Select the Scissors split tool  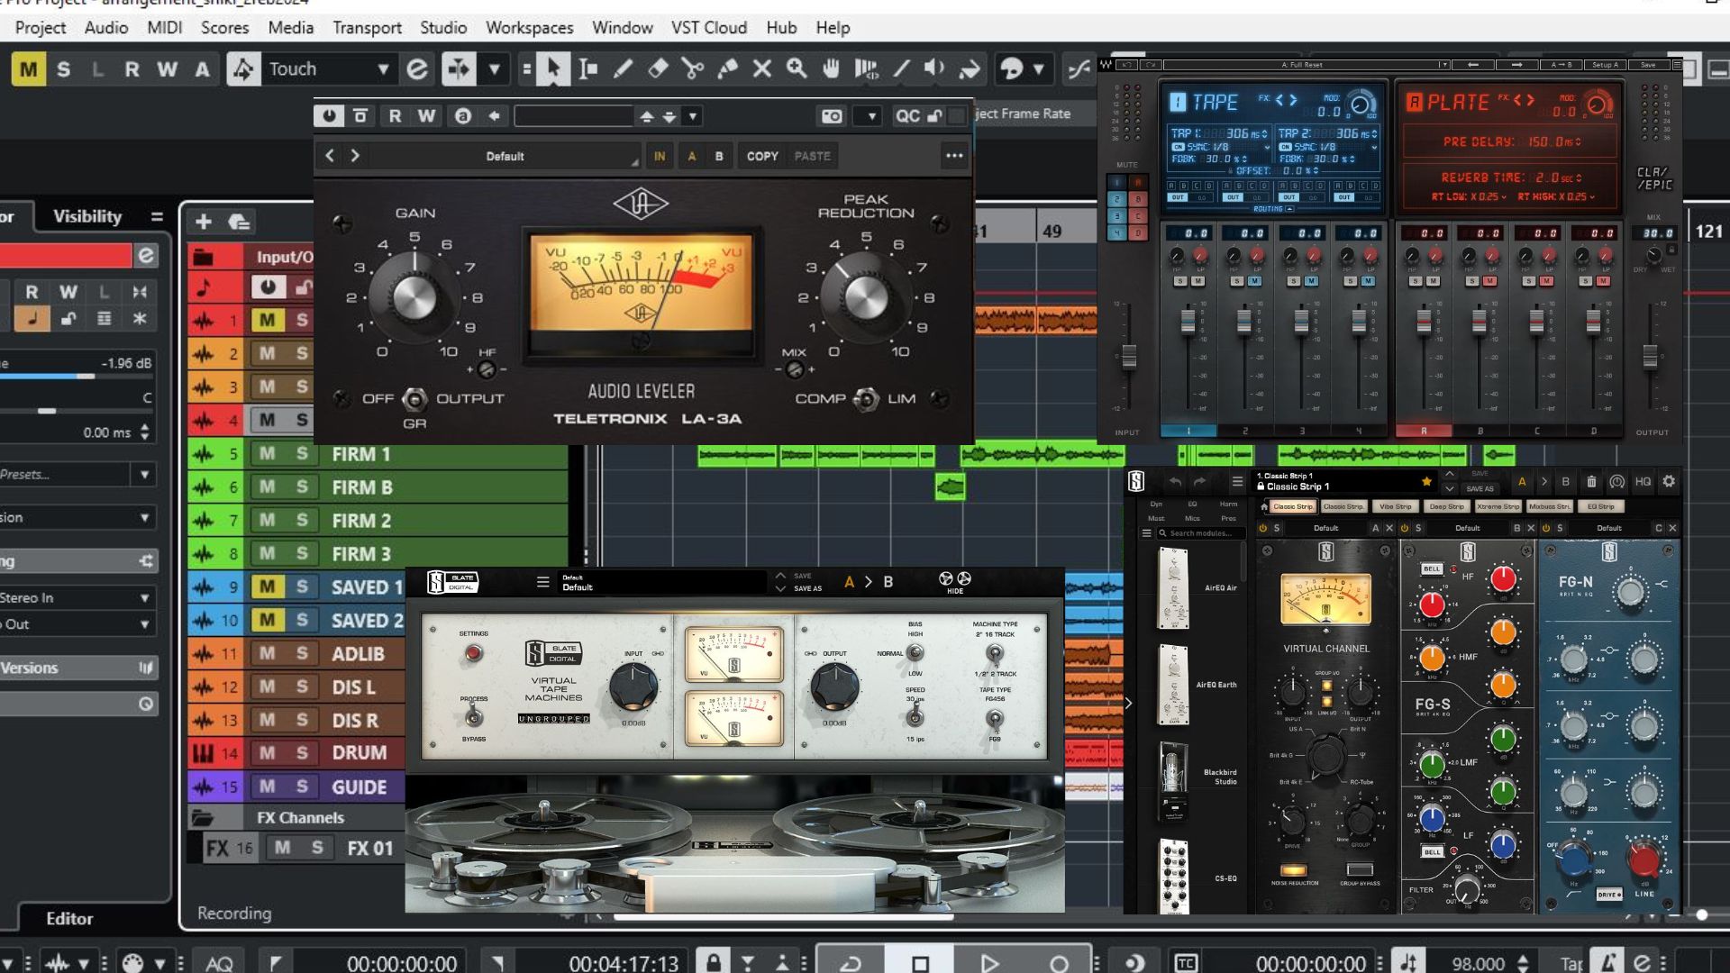692,68
